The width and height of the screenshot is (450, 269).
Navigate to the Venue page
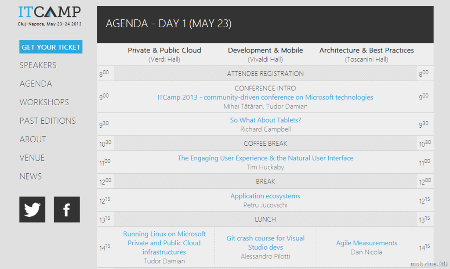click(32, 158)
